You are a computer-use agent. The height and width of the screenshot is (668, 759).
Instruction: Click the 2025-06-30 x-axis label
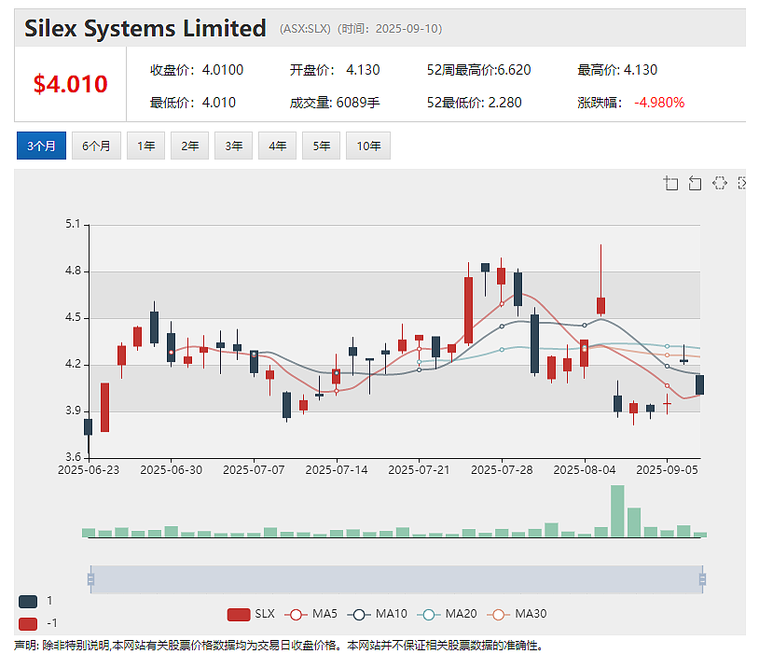(x=172, y=470)
